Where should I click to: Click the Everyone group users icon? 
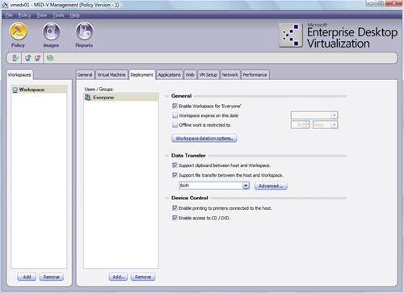coord(88,97)
